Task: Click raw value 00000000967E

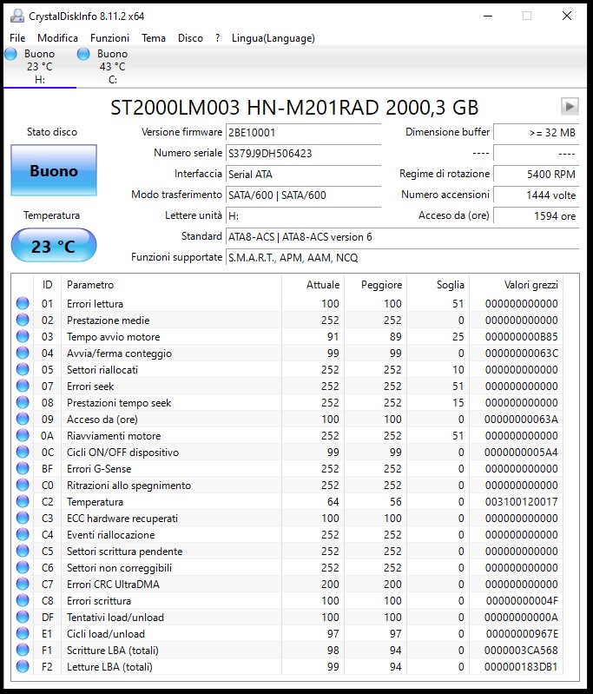Action: point(522,634)
